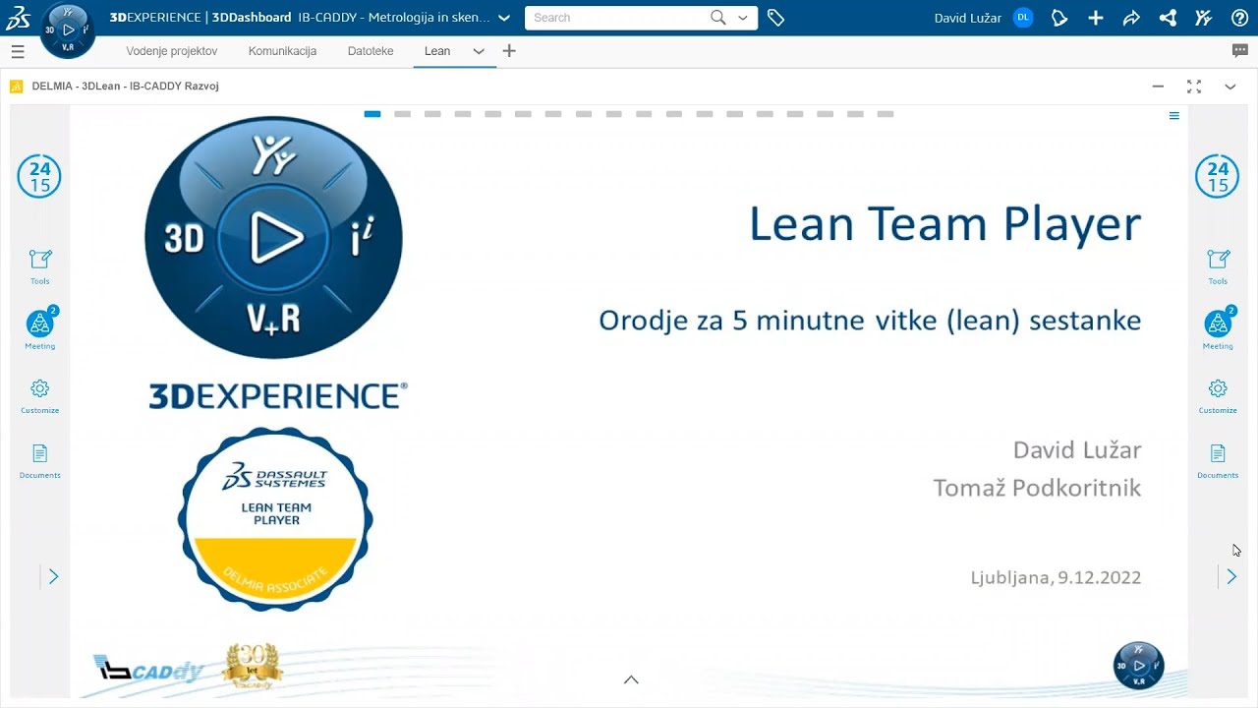This screenshot has width=1258, height=708.
Task: Click the Lean Team Player badge image
Action: coord(275,518)
